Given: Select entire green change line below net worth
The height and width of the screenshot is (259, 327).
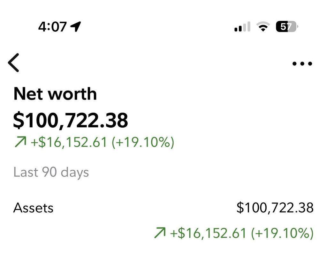Looking at the screenshot, I should (94, 142).
